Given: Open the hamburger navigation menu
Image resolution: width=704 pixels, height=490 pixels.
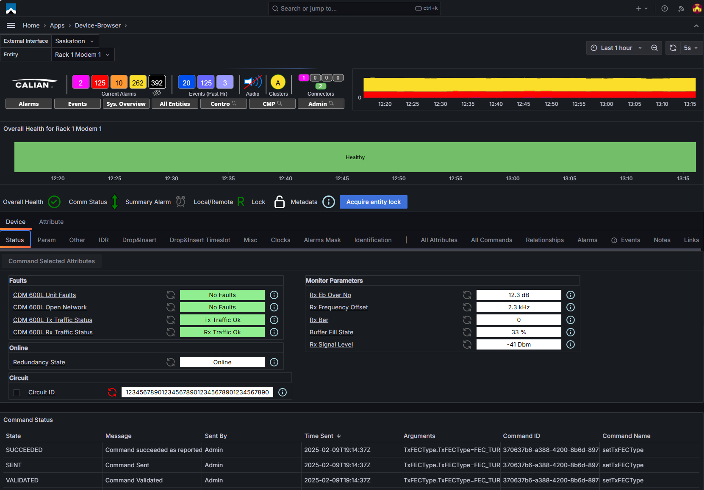Looking at the screenshot, I should [x=11, y=25].
